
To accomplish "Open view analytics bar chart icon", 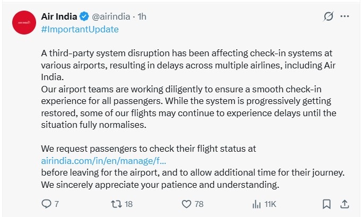I will click(x=256, y=204).
